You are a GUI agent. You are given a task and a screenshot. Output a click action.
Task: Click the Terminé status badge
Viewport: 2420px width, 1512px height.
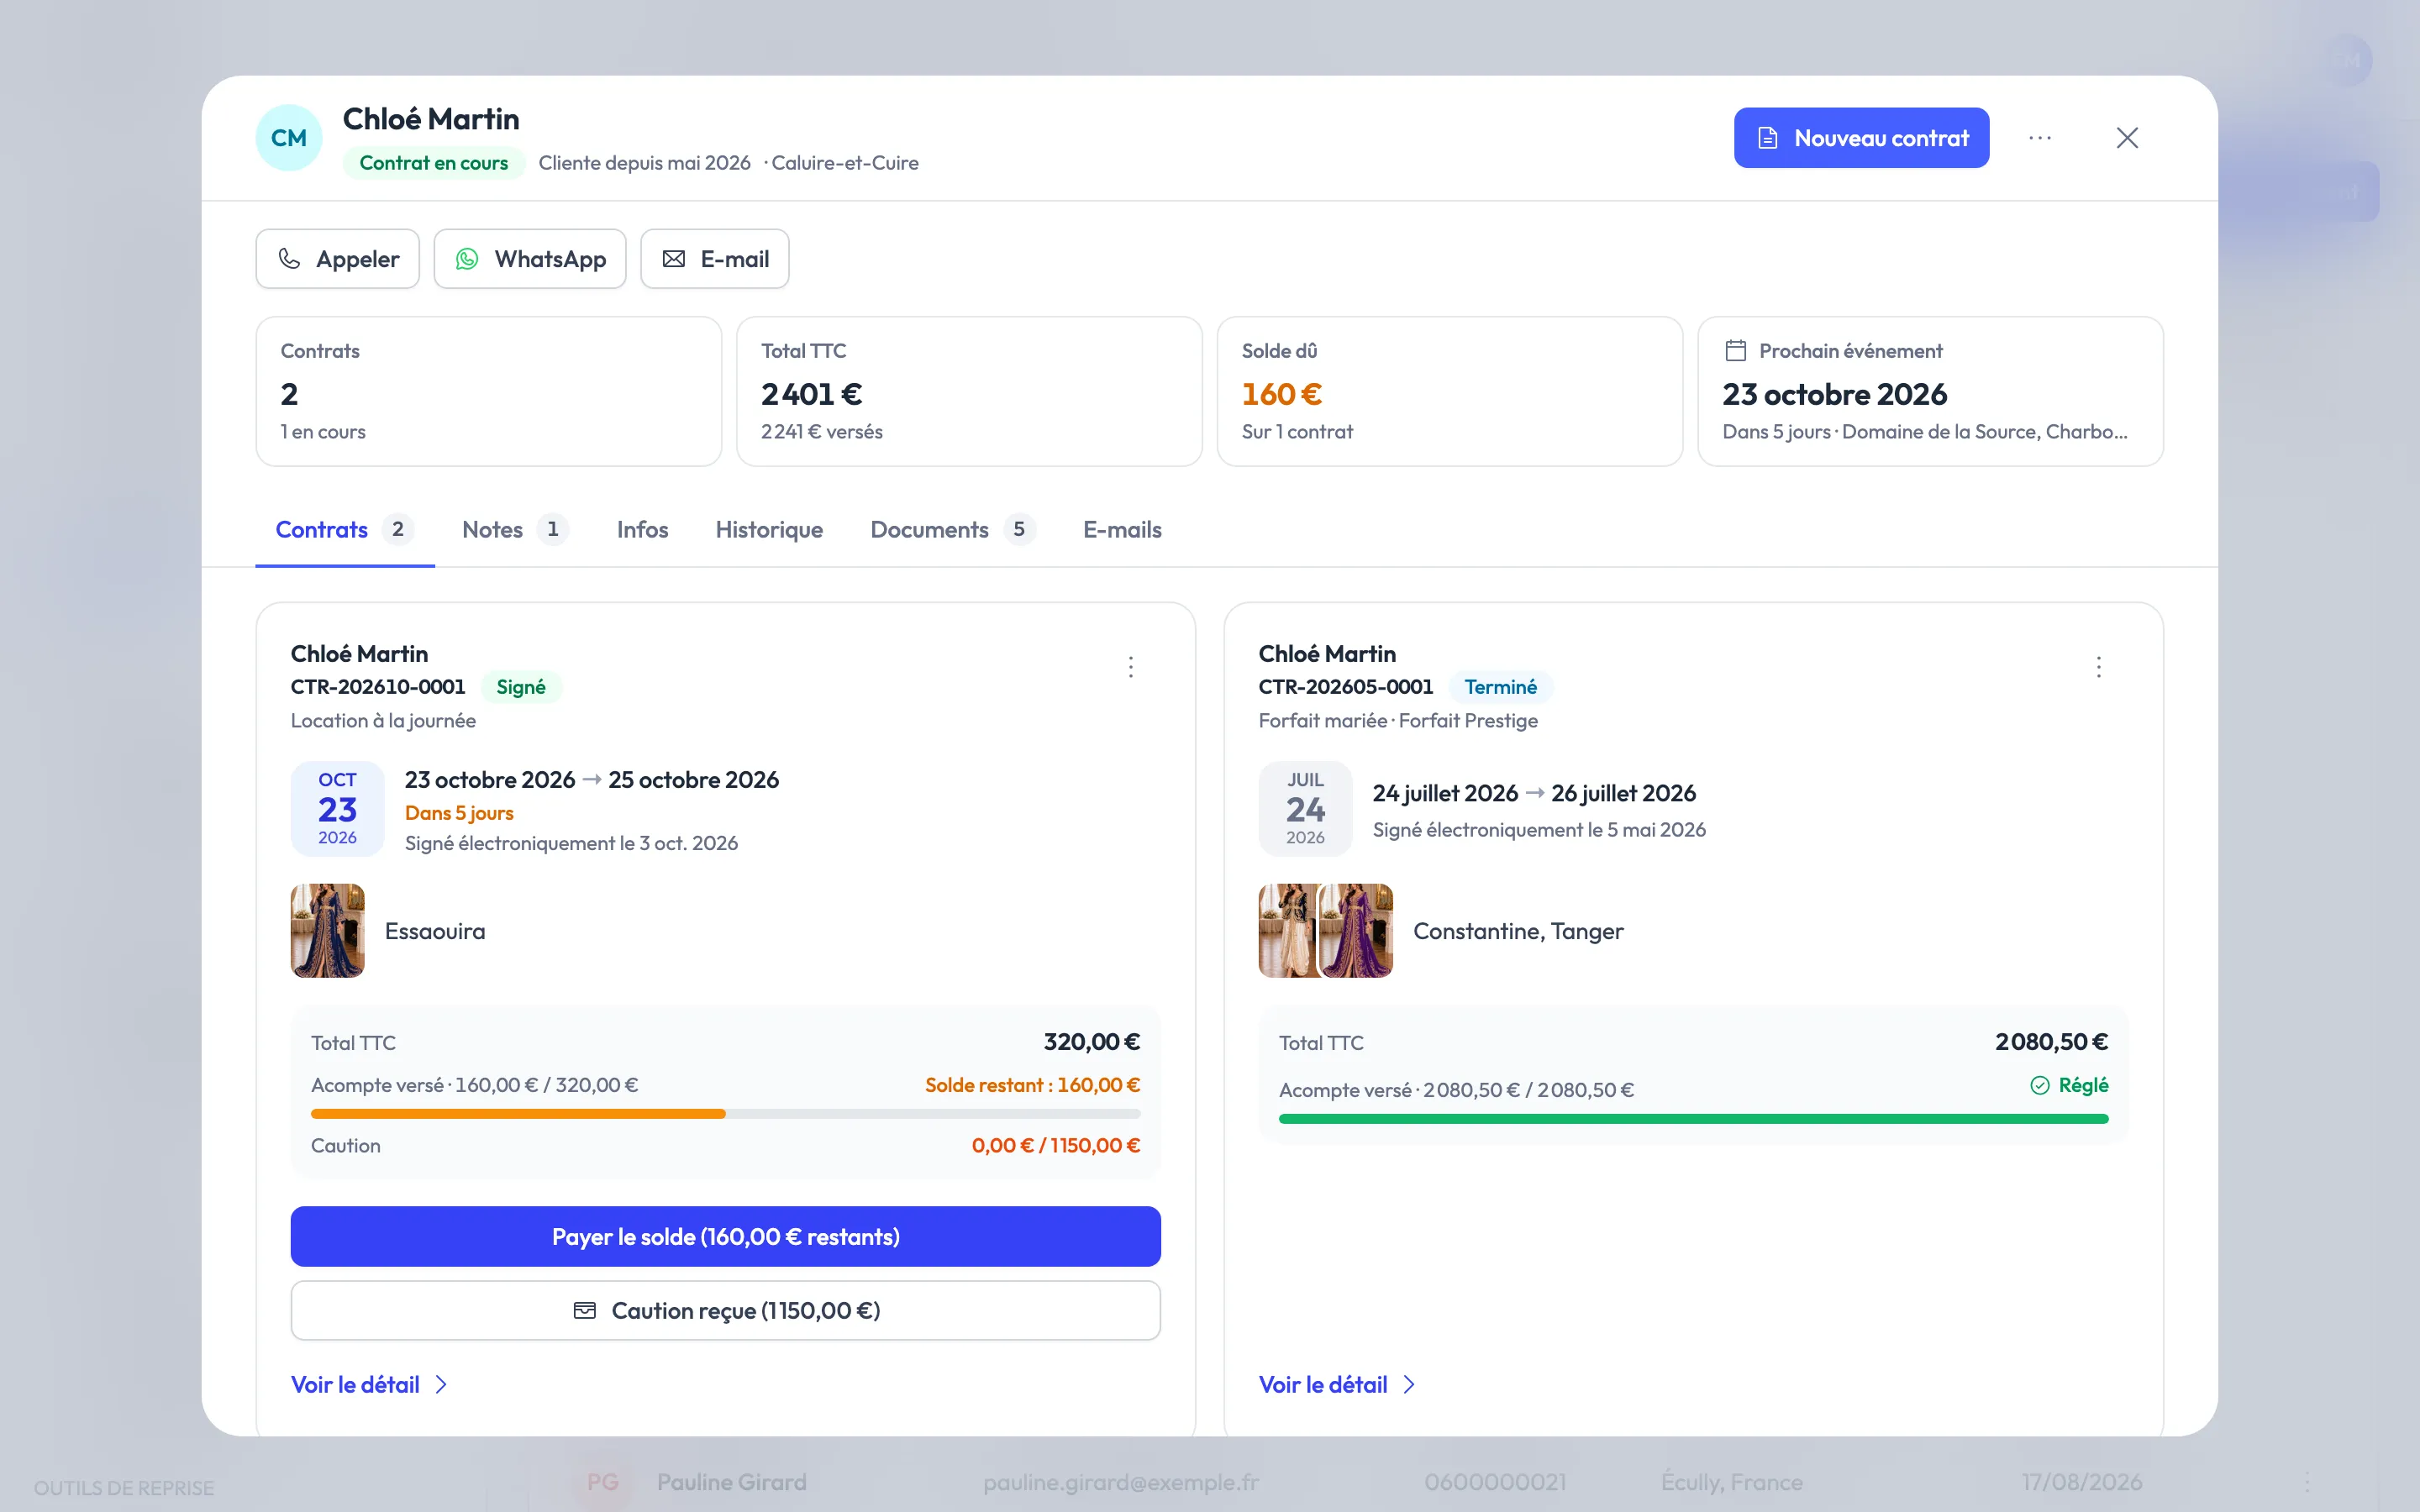tap(1500, 687)
